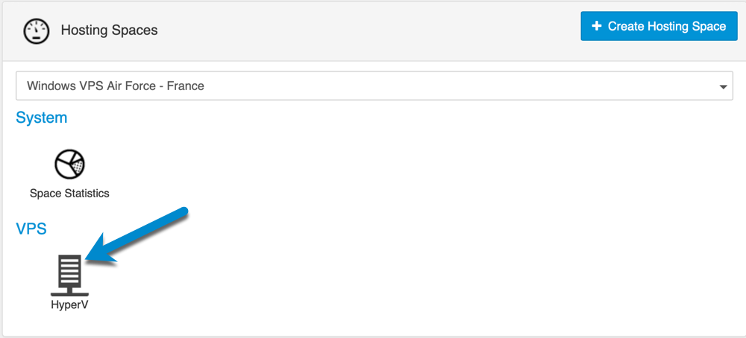Click the Create Hosting Space button
Image resolution: width=746 pixels, height=338 pixels.
(659, 26)
